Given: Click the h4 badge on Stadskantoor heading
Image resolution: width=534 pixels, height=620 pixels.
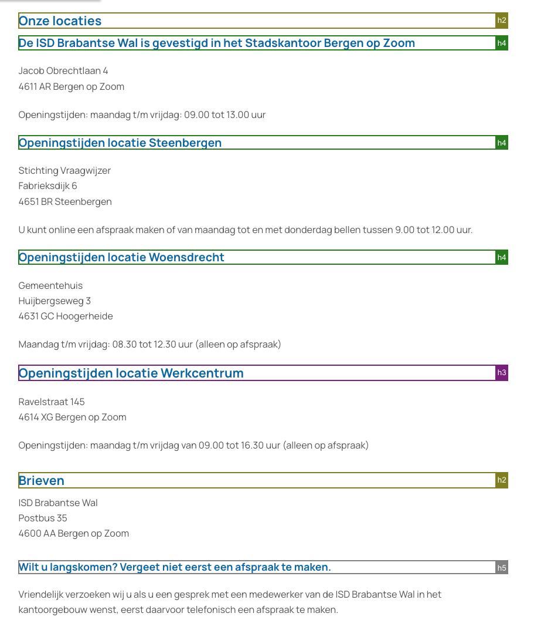Looking at the screenshot, I should click(x=501, y=43).
